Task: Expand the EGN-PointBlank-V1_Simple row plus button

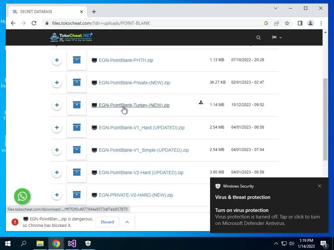Action: [x=57, y=150]
